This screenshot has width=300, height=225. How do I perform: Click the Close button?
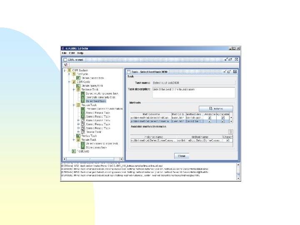click(182, 156)
